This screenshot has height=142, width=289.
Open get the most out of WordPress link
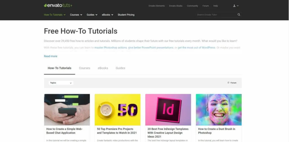pyautogui.click(x=196, y=48)
